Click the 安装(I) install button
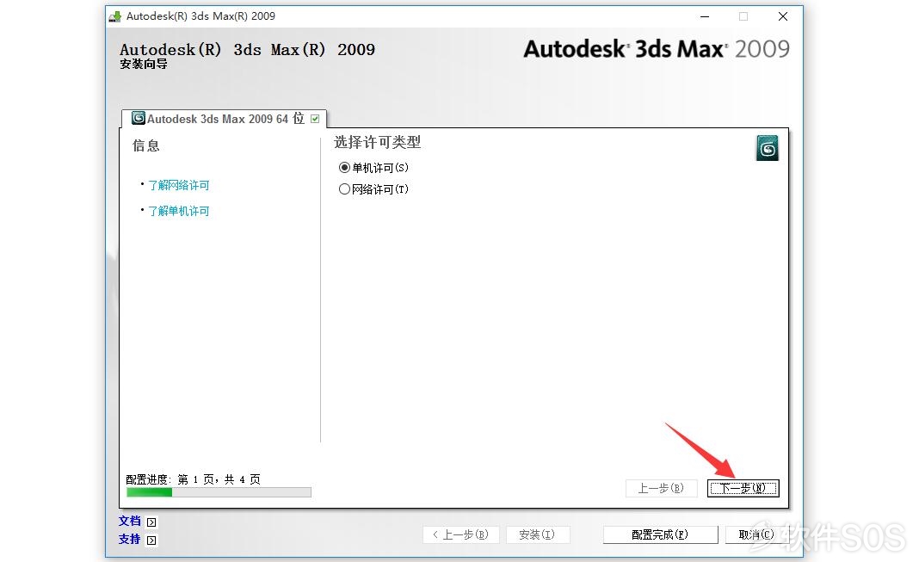 (x=537, y=534)
